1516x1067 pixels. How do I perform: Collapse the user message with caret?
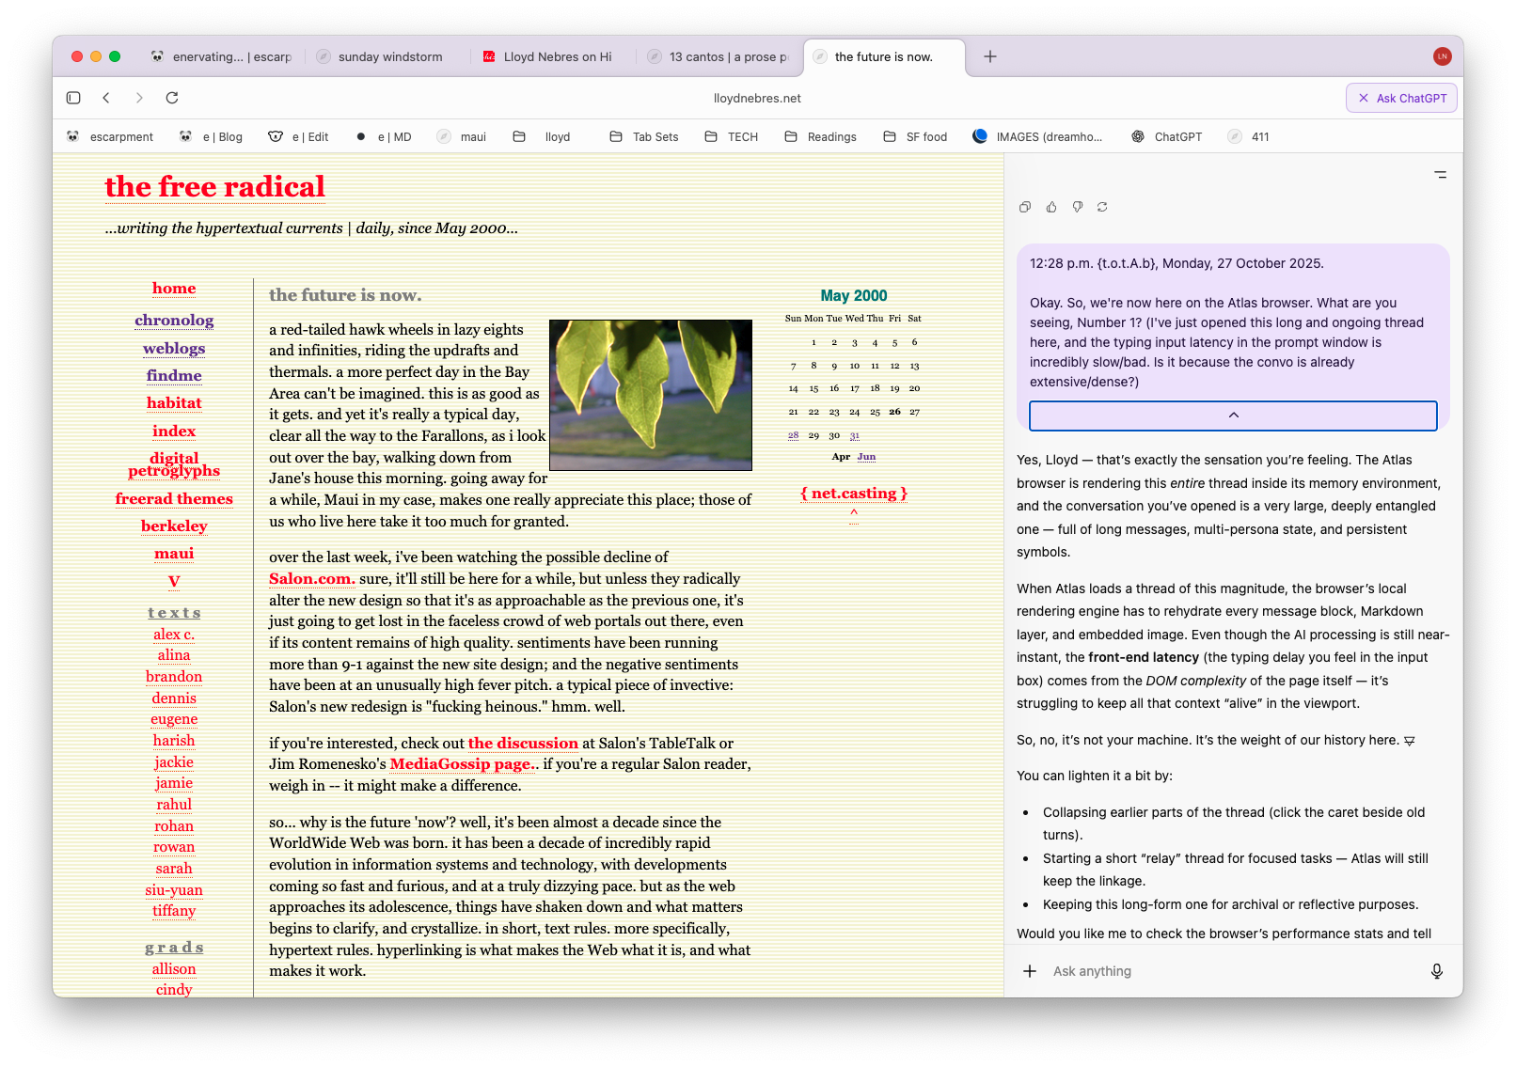(1233, 416)
